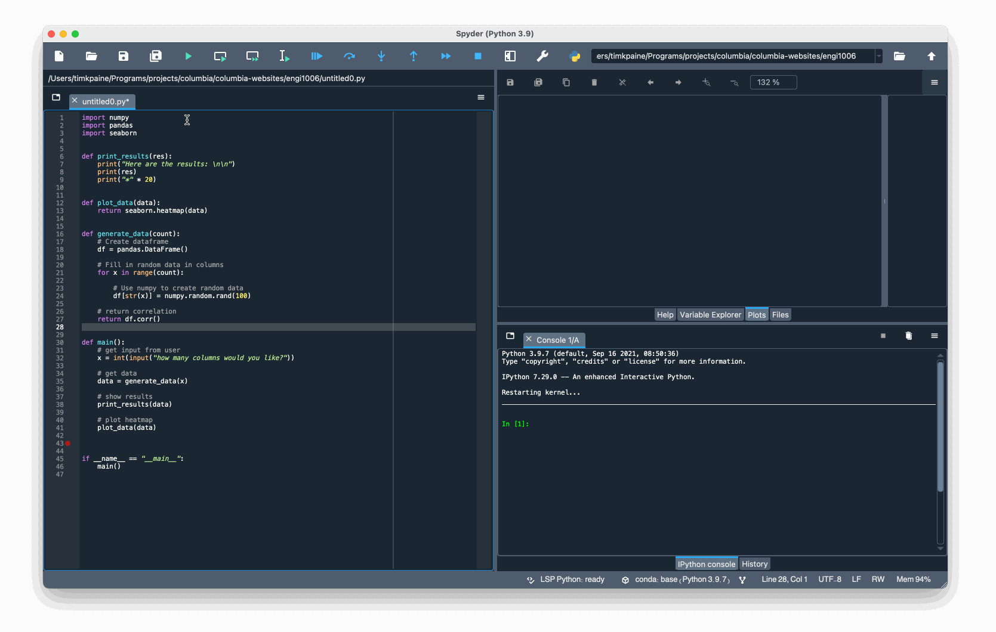Close the Console 1/A tab

pyautogui.click(x=529, y=339)
